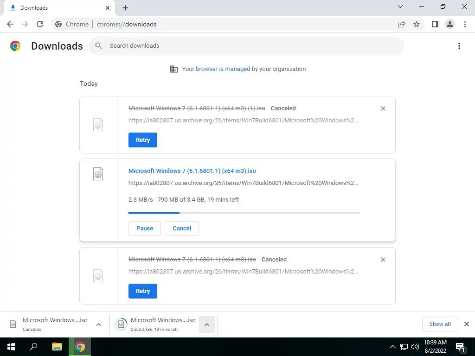Open the active Microsoft Windows 7 (x64 m3).iso link
This screenshot has width=475, height=356.
click(192, 171)
